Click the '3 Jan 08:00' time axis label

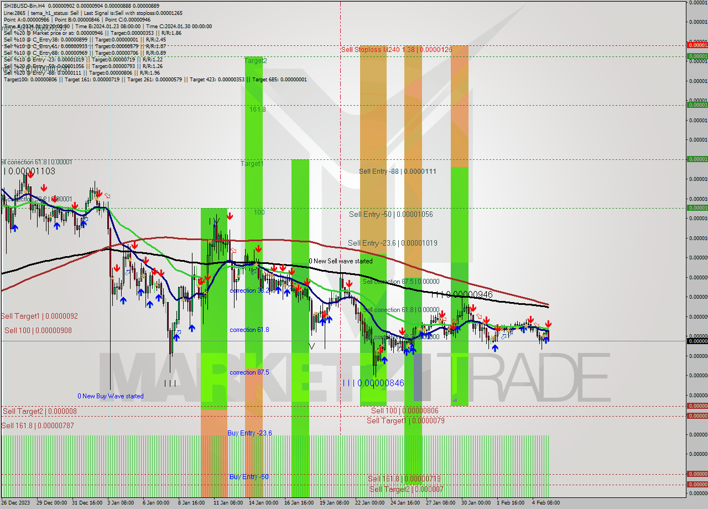point(120,503)
